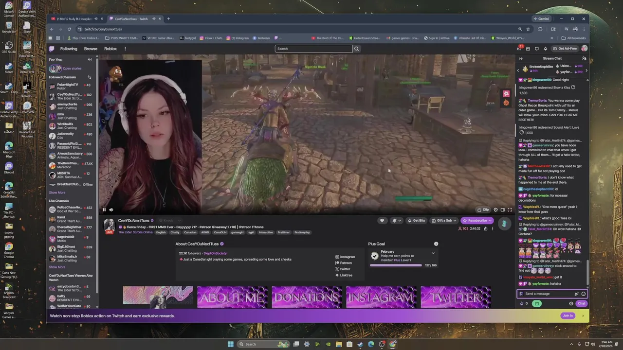Select the Canadian stream tag

190,232
